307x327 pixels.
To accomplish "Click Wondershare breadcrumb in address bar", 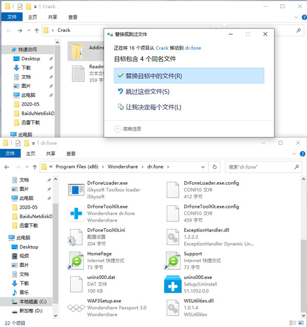I will [x=123, y=167].
